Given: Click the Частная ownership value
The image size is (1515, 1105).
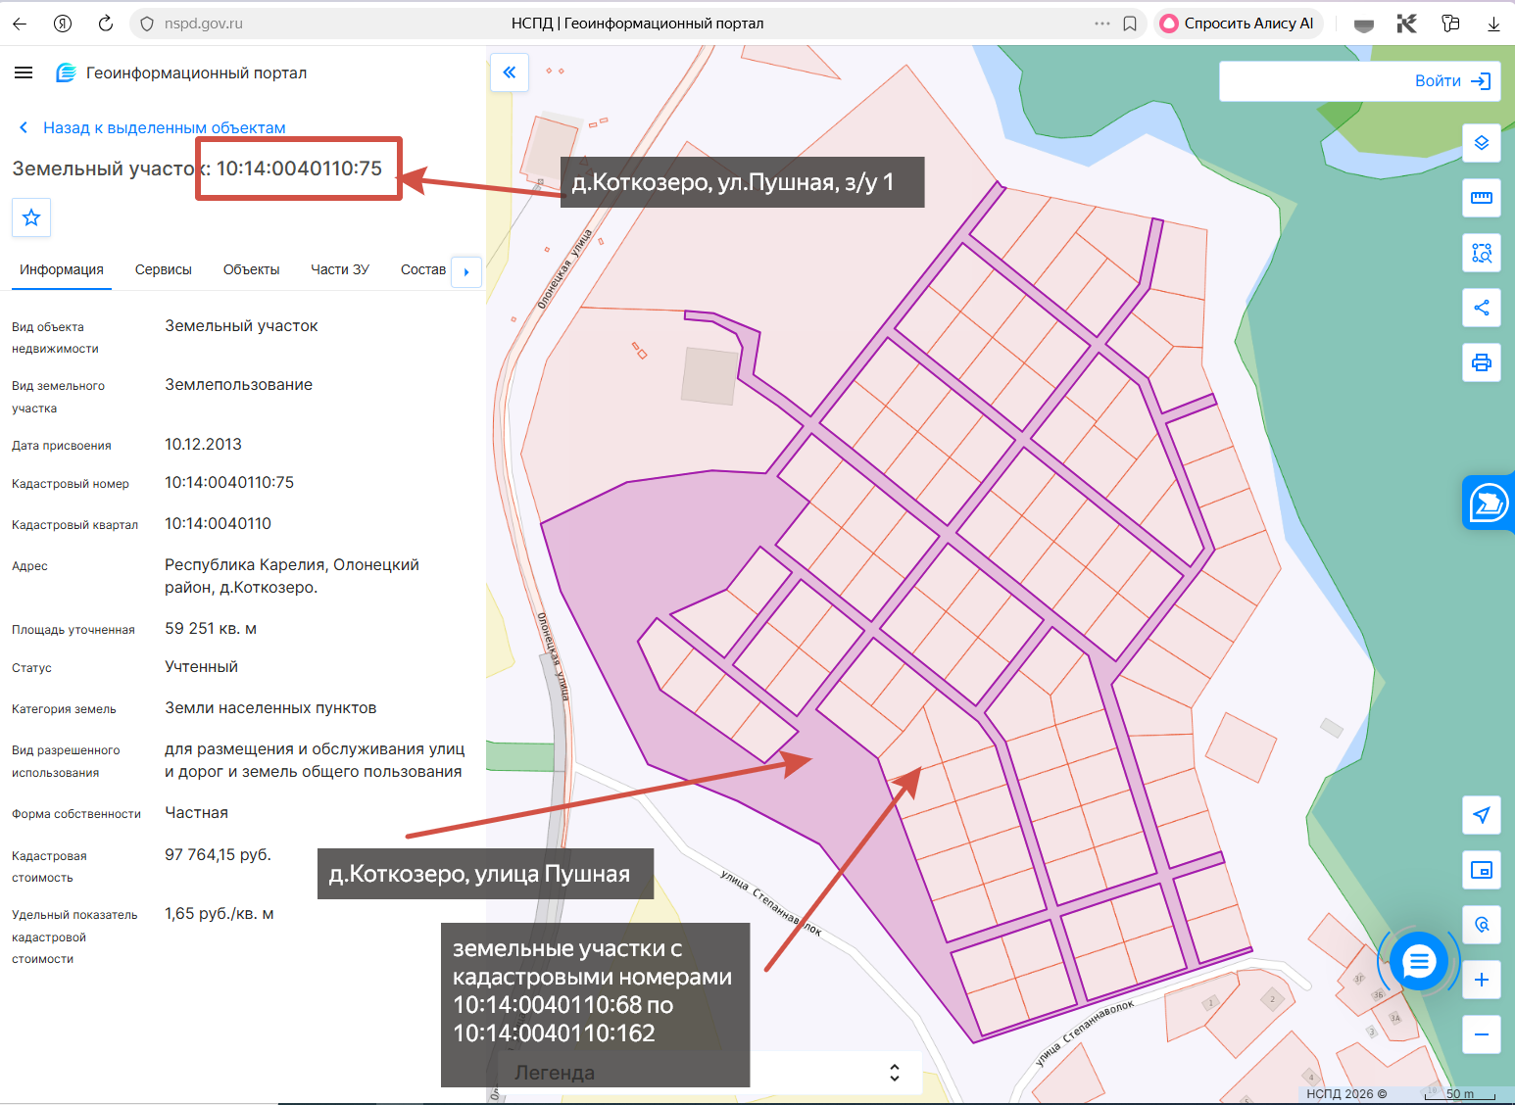Looking at the screenshot, I should [x=196, y=813].
